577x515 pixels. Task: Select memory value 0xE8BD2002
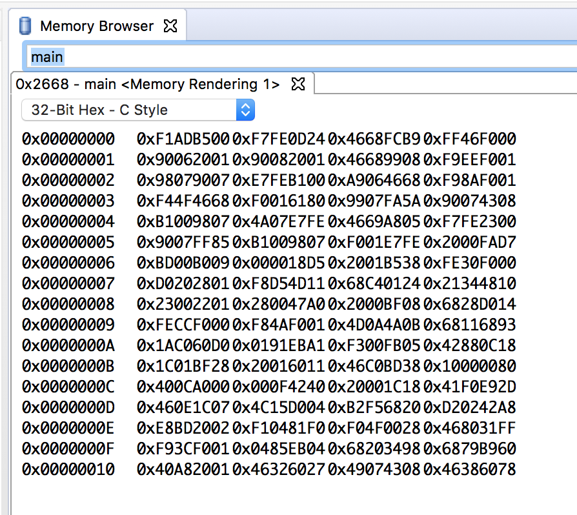[x=183, y=428]
